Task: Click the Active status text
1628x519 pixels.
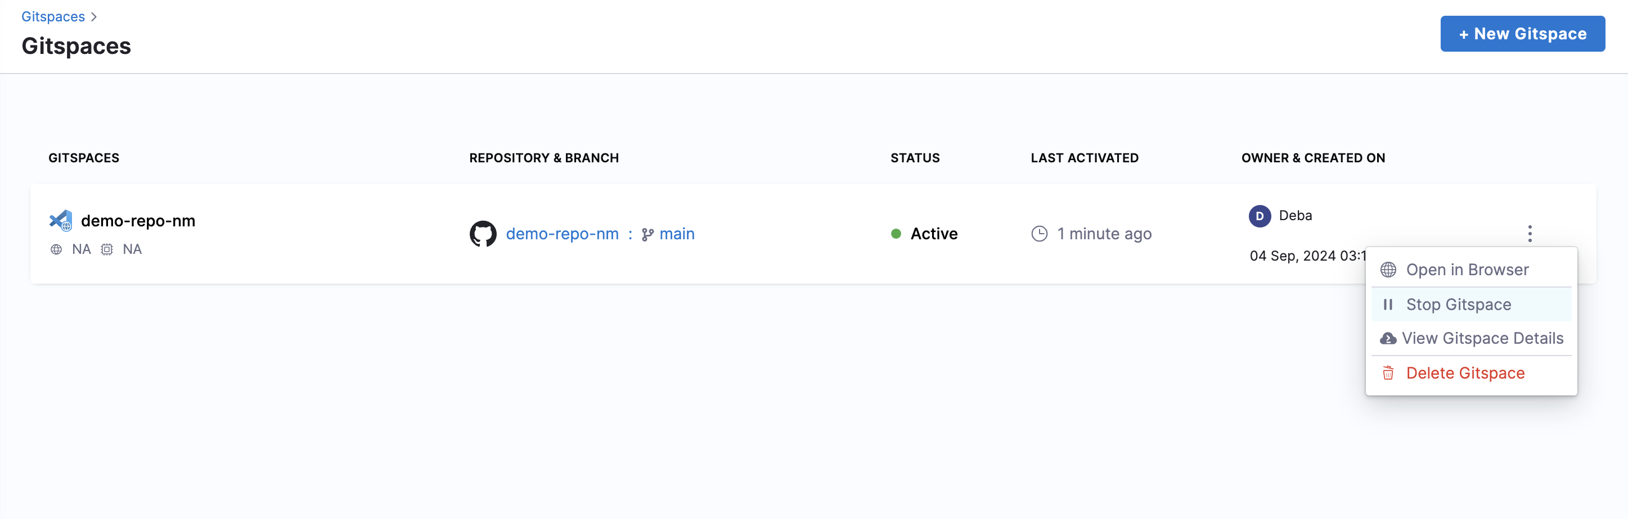Action: click(933, 234)
